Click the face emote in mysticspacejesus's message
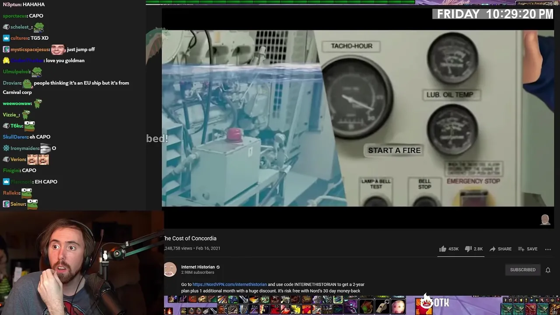The image size is (560, 315). (x=58, y=49)
